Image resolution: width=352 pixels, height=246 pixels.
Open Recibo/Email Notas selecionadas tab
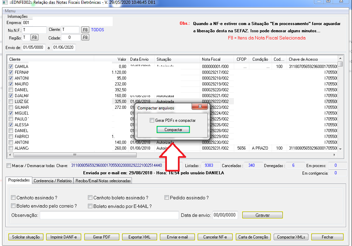[103, 181]
